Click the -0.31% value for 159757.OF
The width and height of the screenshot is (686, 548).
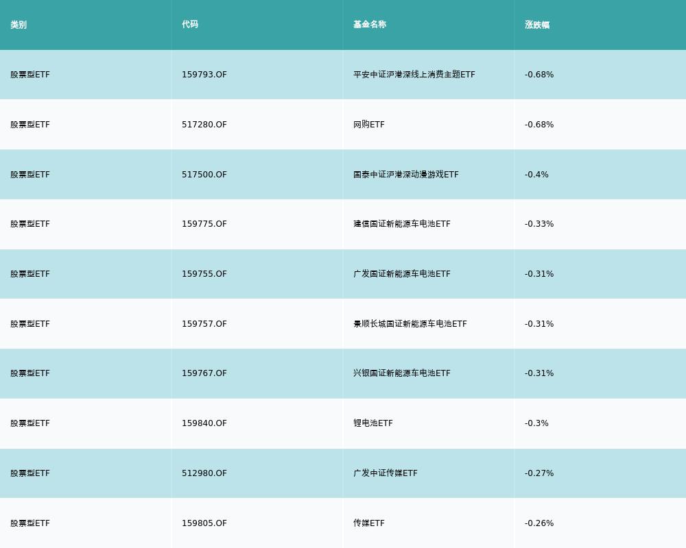point(539,324)
